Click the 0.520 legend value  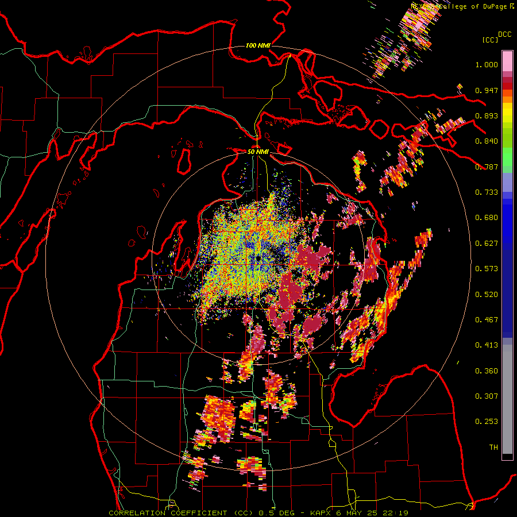(487, 295)
